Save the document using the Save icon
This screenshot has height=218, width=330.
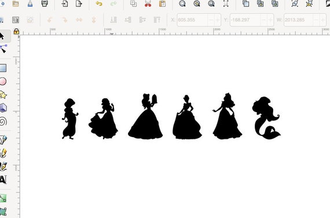tap(30, 3)
